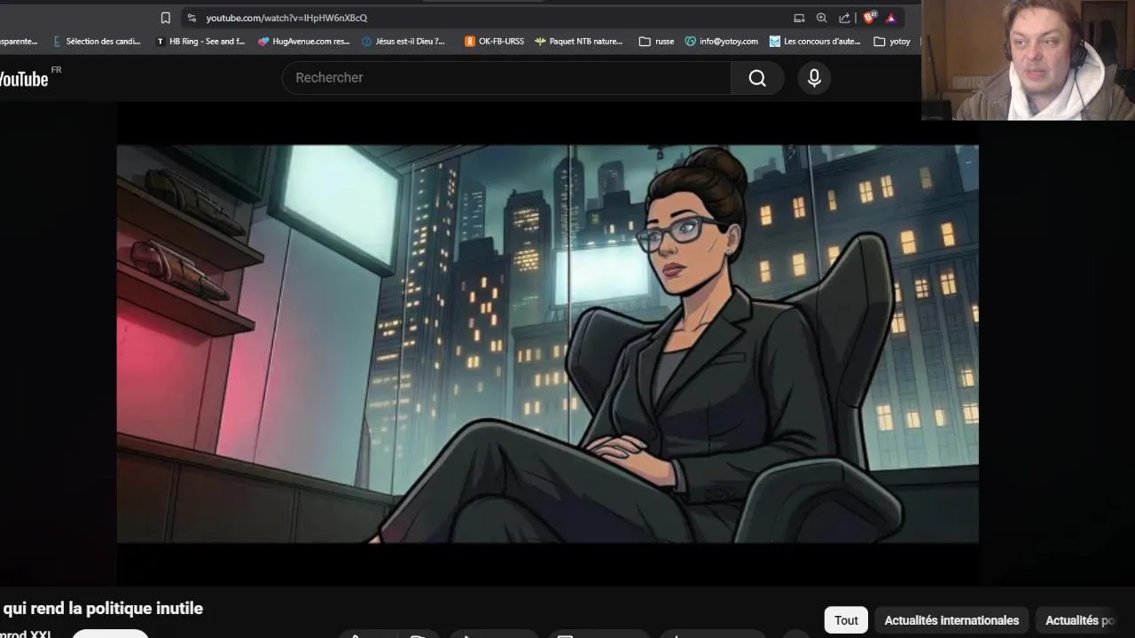Select the 'Actualités internationales' filter chip
The height and width of the screenshot is (638, 1135).
click(951, 620)
